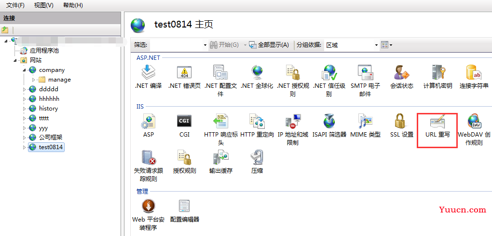Expand the ddddd site node
The height and width of the screenshot is (236, 492).
click(25, 89)
